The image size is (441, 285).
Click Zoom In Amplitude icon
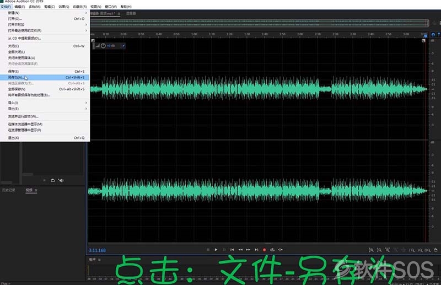point(371,250)
